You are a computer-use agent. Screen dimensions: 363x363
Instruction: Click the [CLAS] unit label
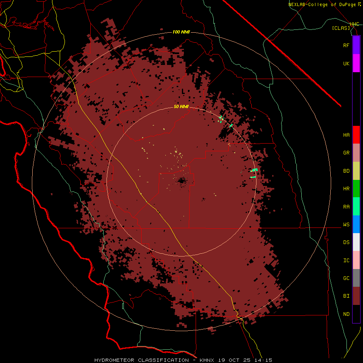pyautogui.click(x=341, y=28)
